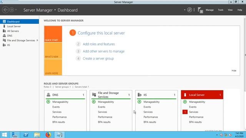Click the All Servers sidebar icon

pyautogui.click(x=4, y=31)
